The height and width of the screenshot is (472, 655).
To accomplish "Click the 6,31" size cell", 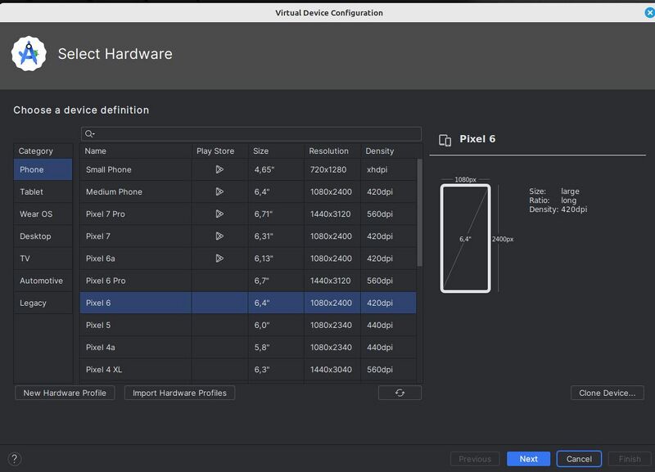I will tap(276, 236).
